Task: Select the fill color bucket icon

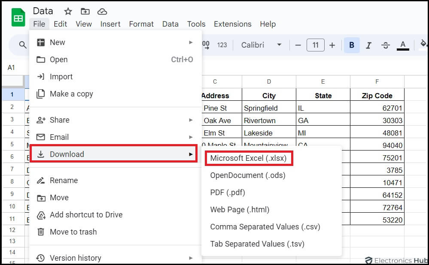Action: pyautogui.click(x=423, y=44)
